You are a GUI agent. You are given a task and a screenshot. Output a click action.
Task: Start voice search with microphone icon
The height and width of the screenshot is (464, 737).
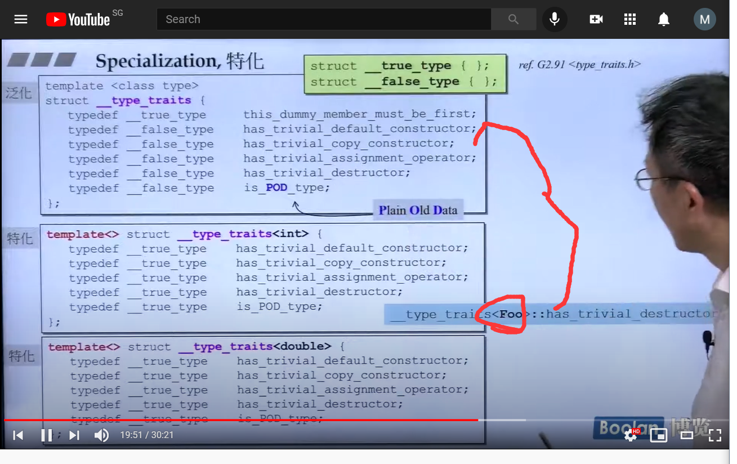(x=555, y=19)
